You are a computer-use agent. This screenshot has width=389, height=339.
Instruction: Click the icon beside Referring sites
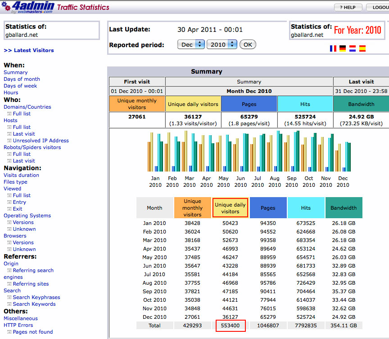(x=9, y=284)
